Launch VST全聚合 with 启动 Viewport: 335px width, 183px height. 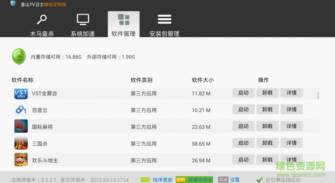click(243, 93)
